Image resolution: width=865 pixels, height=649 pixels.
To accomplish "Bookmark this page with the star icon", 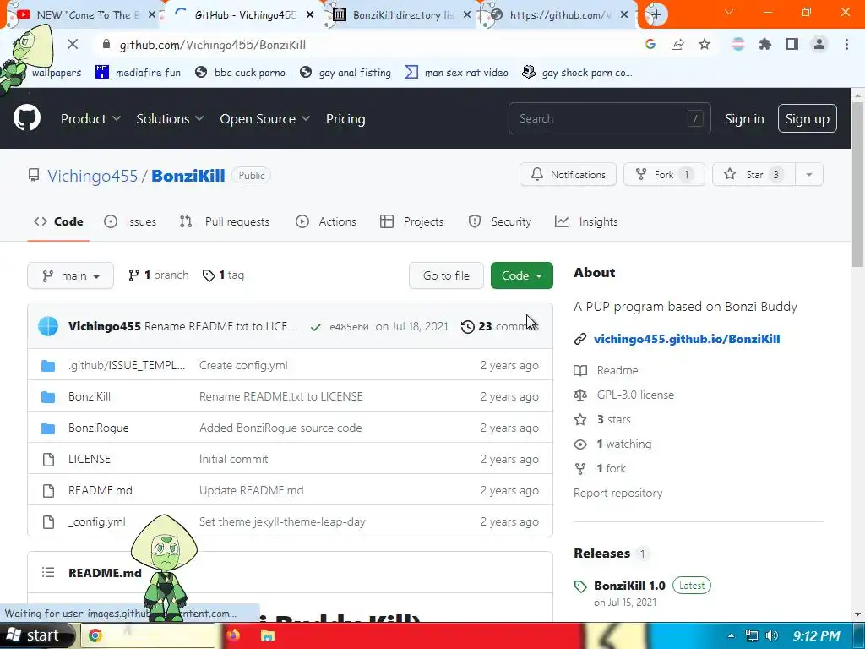I will tap(705, 44).
